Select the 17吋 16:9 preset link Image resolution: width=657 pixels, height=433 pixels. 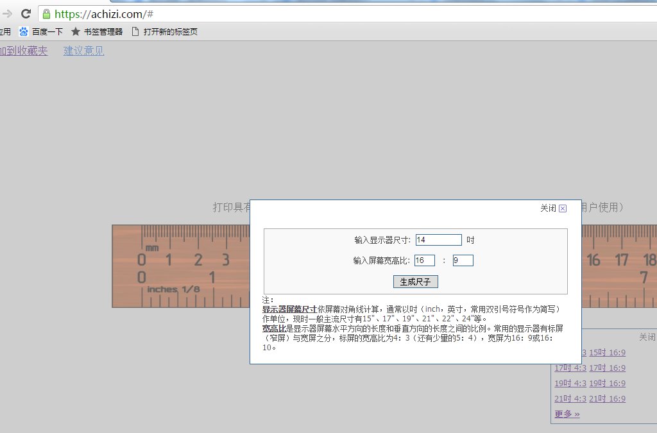coord(607,368)
